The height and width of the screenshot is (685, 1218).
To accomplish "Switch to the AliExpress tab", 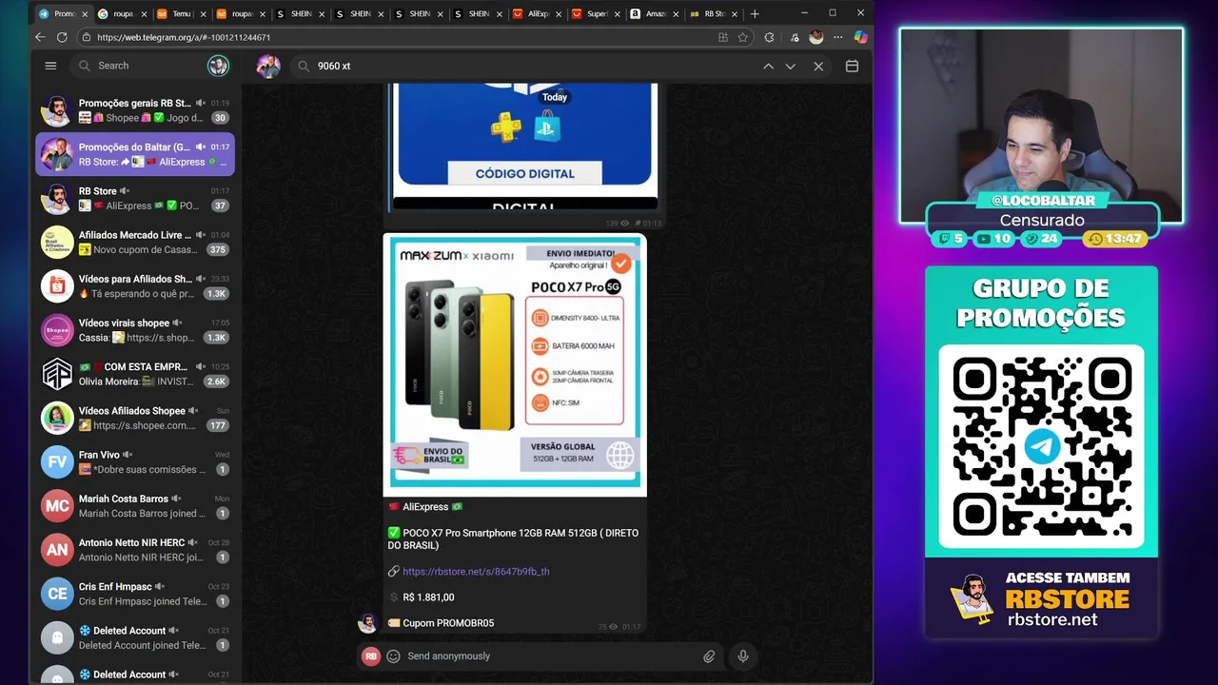I will [537, 13].
